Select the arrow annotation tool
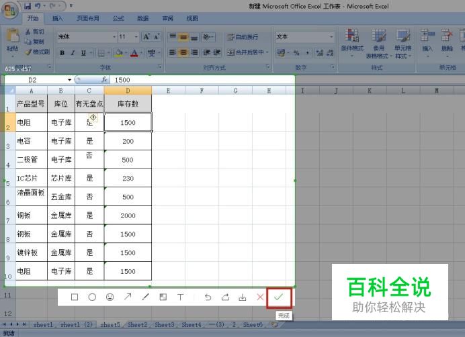Image resolution: width=465 pixels, height=337 pixels. pyautogui.click(x=128, y=297)
